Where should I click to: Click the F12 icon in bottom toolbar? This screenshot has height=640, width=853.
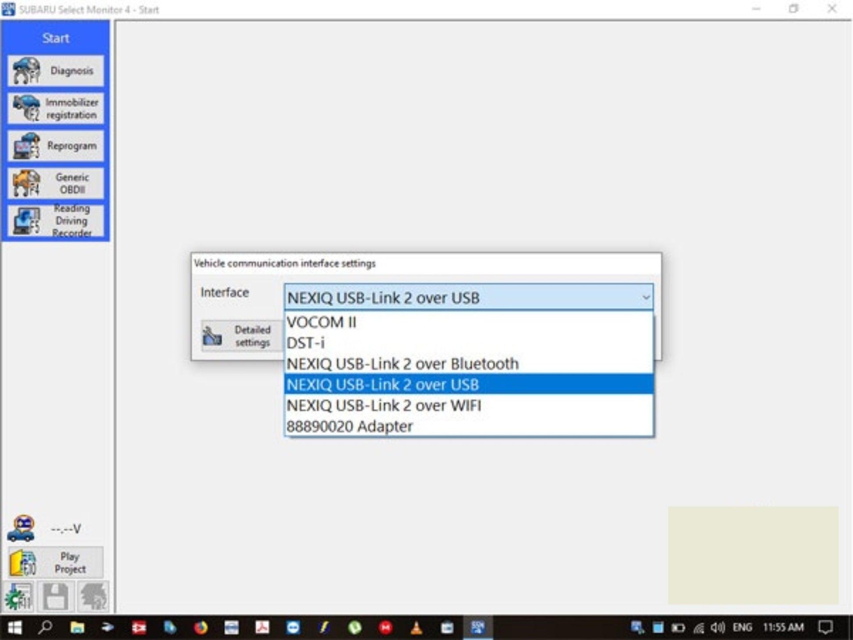(93, 597)
